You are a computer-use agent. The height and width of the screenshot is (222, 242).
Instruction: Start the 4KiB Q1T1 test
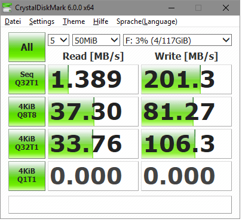tap(27, 176)
